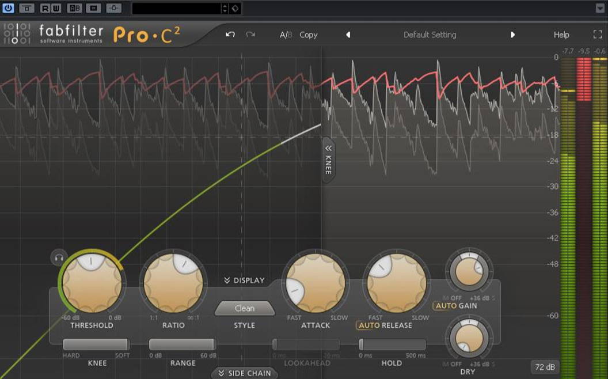Click the -9.5 gain reduction readout

click(x=584, y=51)
